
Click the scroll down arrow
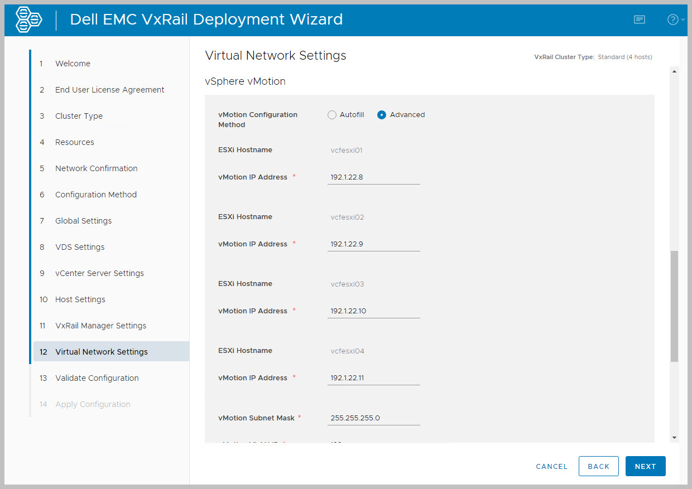(675, 438)
